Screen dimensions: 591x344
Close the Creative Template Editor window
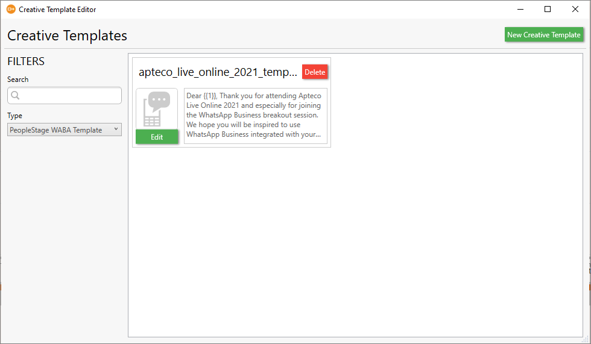[575, 10]
